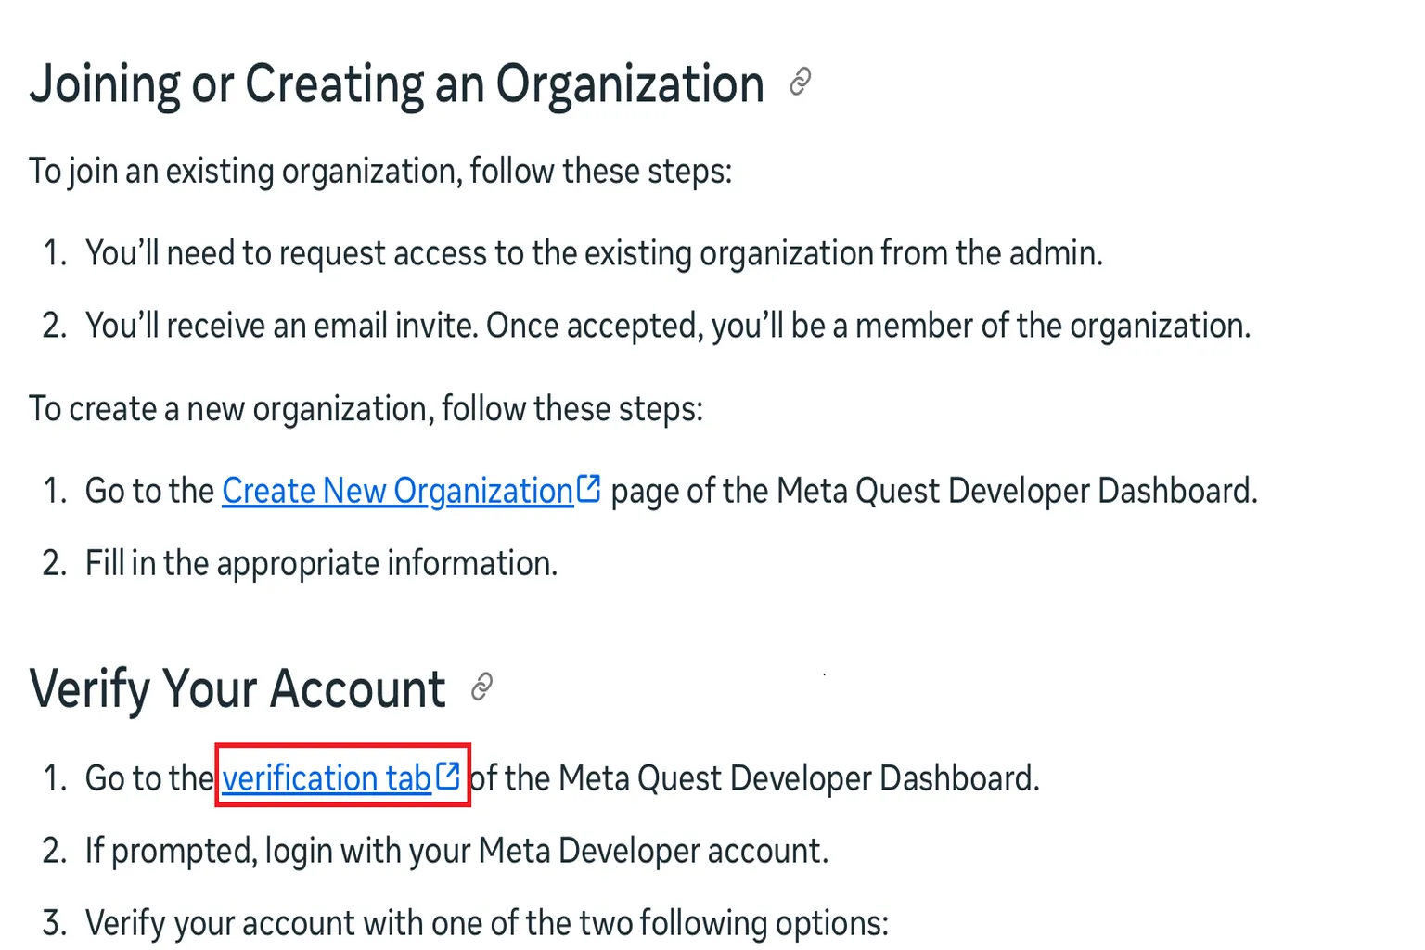Copy anchor link for Joining or Creating an Organization

pyautogui.click(x=801, y=83)
